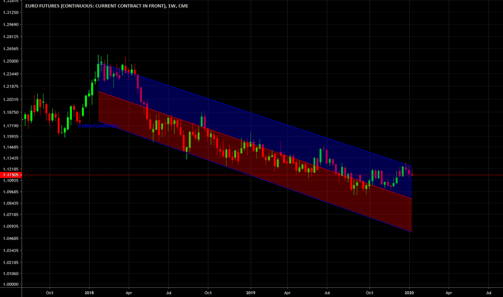This screenshot has width=503, height=297.
Task: Click the 1.29690 price axis label
Action: pos(11,24)
